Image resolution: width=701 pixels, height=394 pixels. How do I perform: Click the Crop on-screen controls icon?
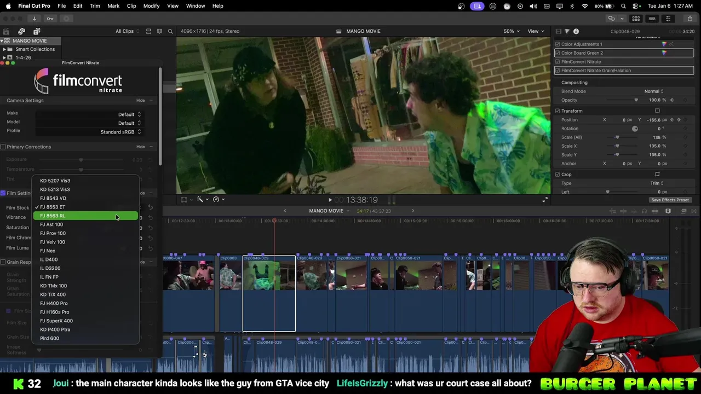pyautogui.click(x=657, y=175)
